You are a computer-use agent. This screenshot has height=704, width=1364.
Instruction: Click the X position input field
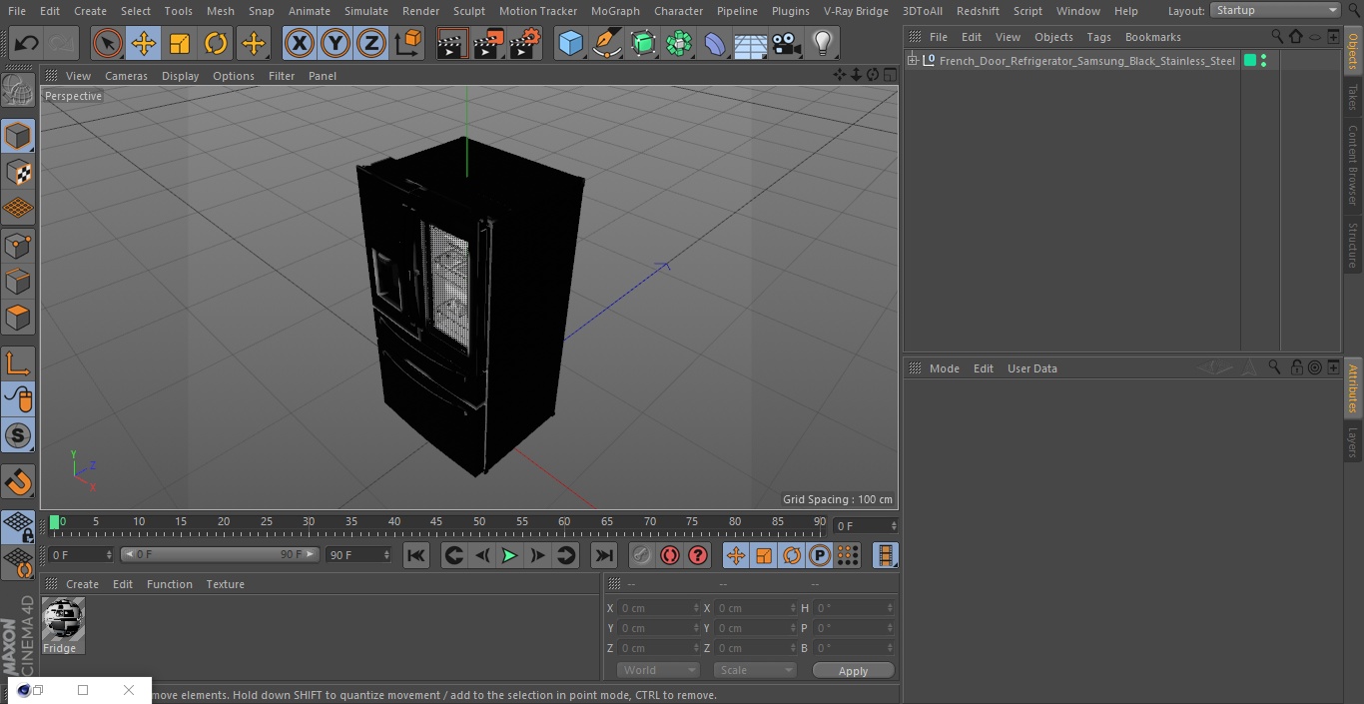658,608
